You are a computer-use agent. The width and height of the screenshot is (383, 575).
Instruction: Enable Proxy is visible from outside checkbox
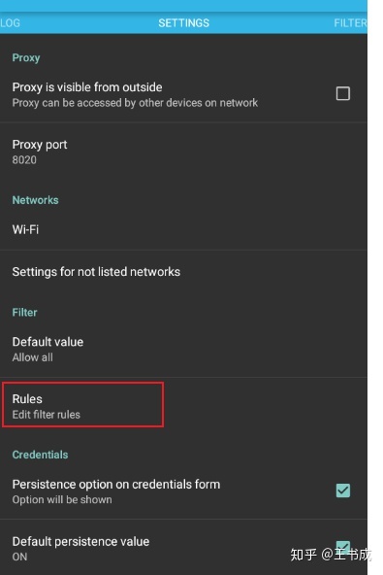[x=342, y=93]
